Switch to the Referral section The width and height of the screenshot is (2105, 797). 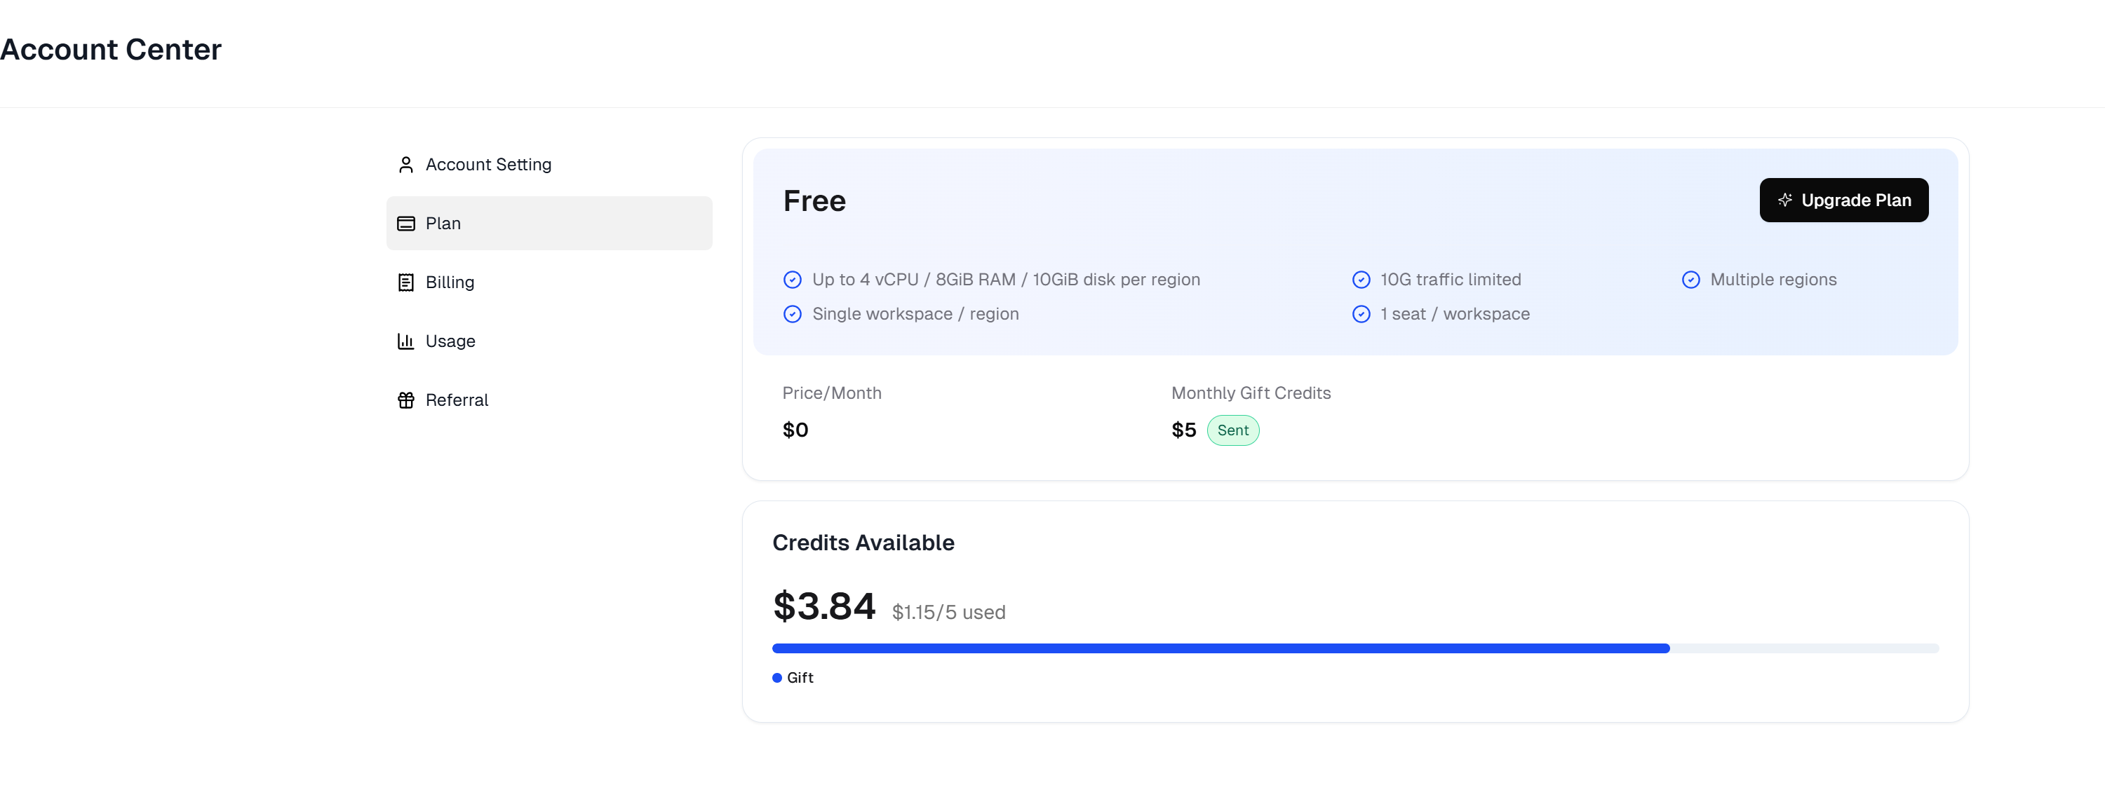[549, 400]
